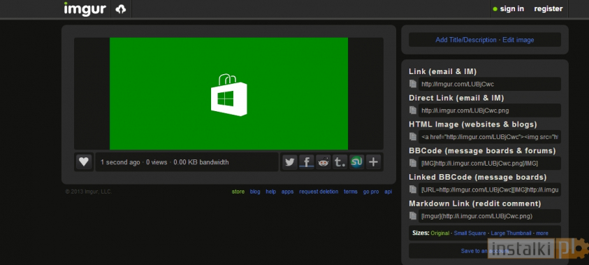The width and height of the screenshot is (589, 265).
Task: Click the '1 second ago' timestamp
Action: pyautogui.click(x=120, y=162)
